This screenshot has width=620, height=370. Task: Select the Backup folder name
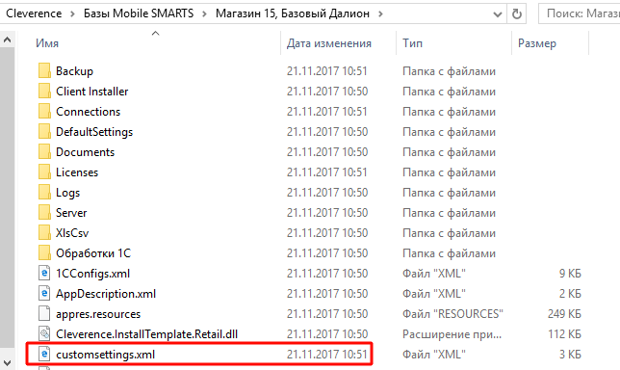tap(74, 71)
